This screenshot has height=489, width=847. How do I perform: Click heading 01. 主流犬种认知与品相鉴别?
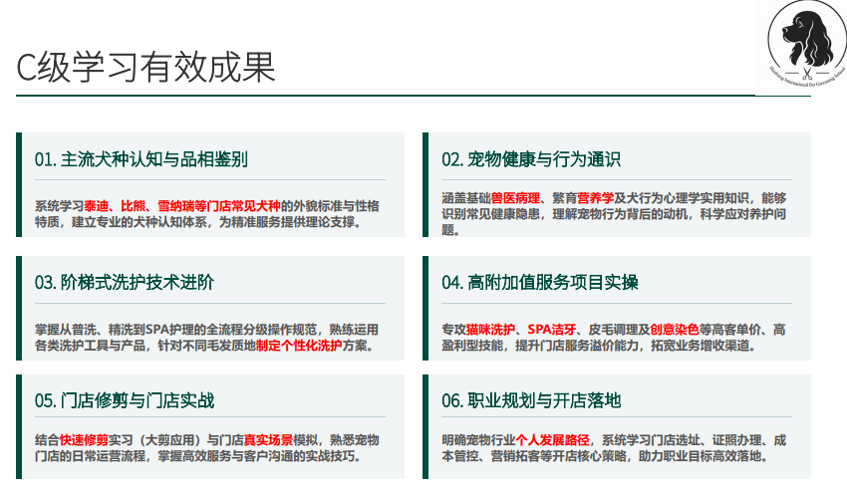[141, 159]
